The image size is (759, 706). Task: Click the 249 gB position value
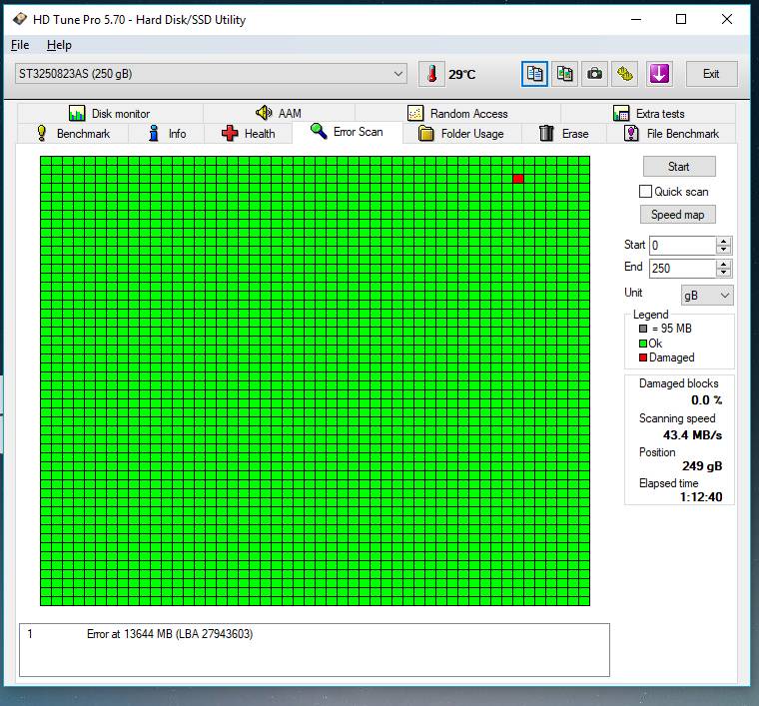coord(702,466)
